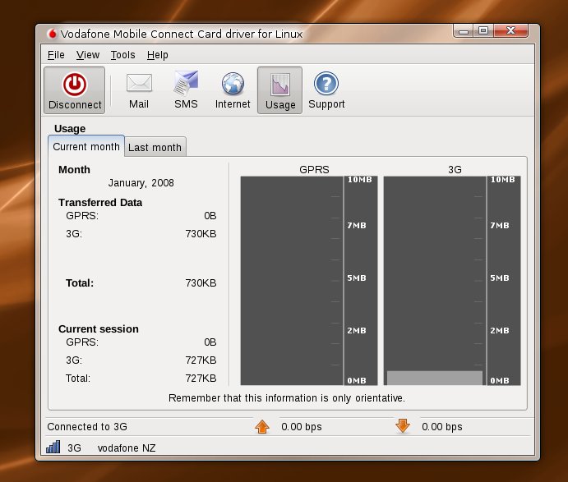Click the 3G usage bar fill
This screenshot has width=568, height=482.
tap(435, 378)
